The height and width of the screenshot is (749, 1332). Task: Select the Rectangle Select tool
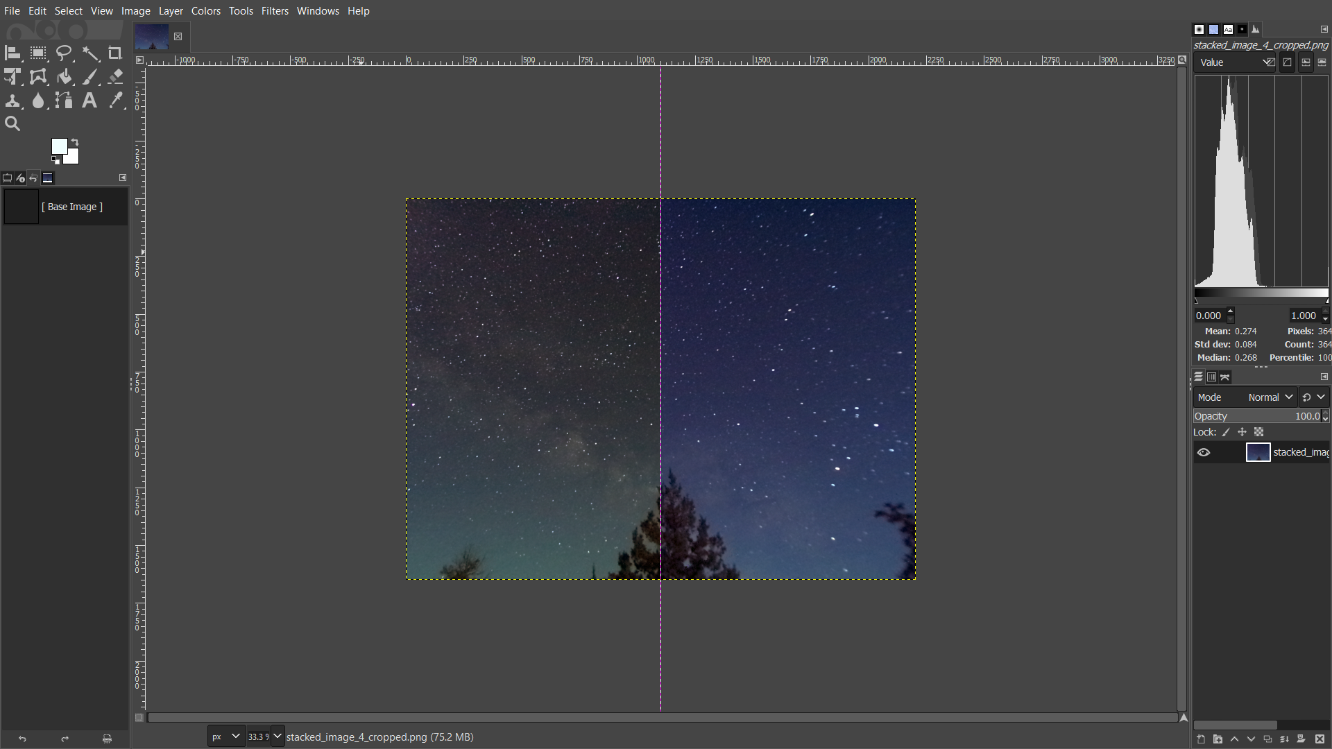point(38,53)
